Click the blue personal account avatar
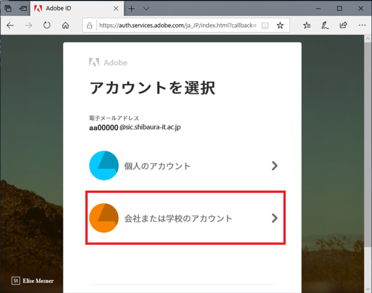 [x=104, y=166]
